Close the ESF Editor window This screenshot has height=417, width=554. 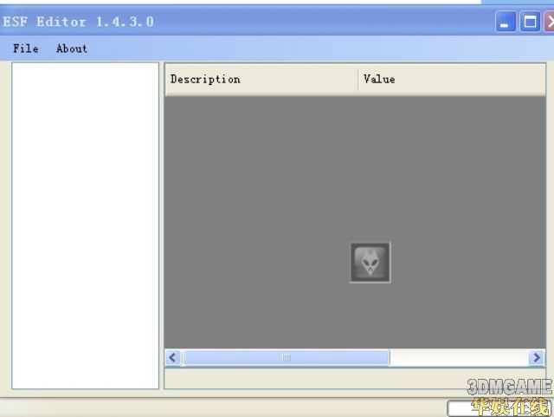click(x=550, y=23)
